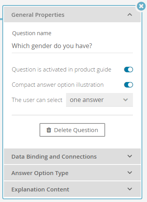Click the General Properties section header
Image resolution: width=147 pixels, height=202 pixels.
point(72,14)
